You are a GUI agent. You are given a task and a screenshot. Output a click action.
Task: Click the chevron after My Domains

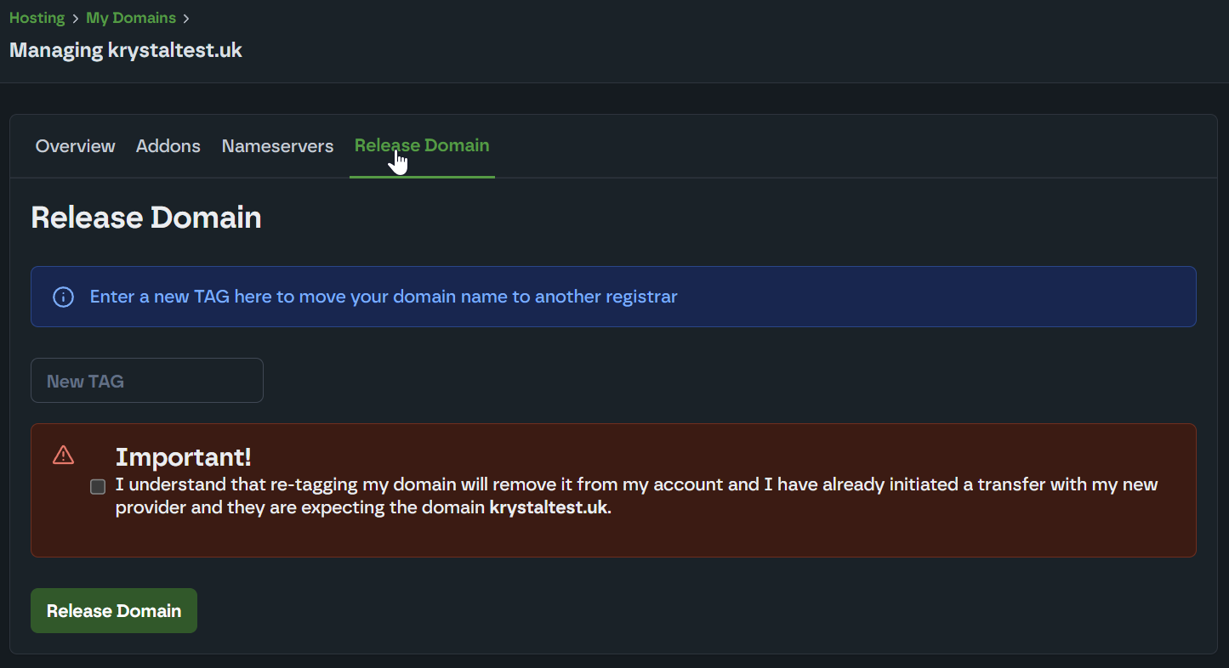coord(186,19)
